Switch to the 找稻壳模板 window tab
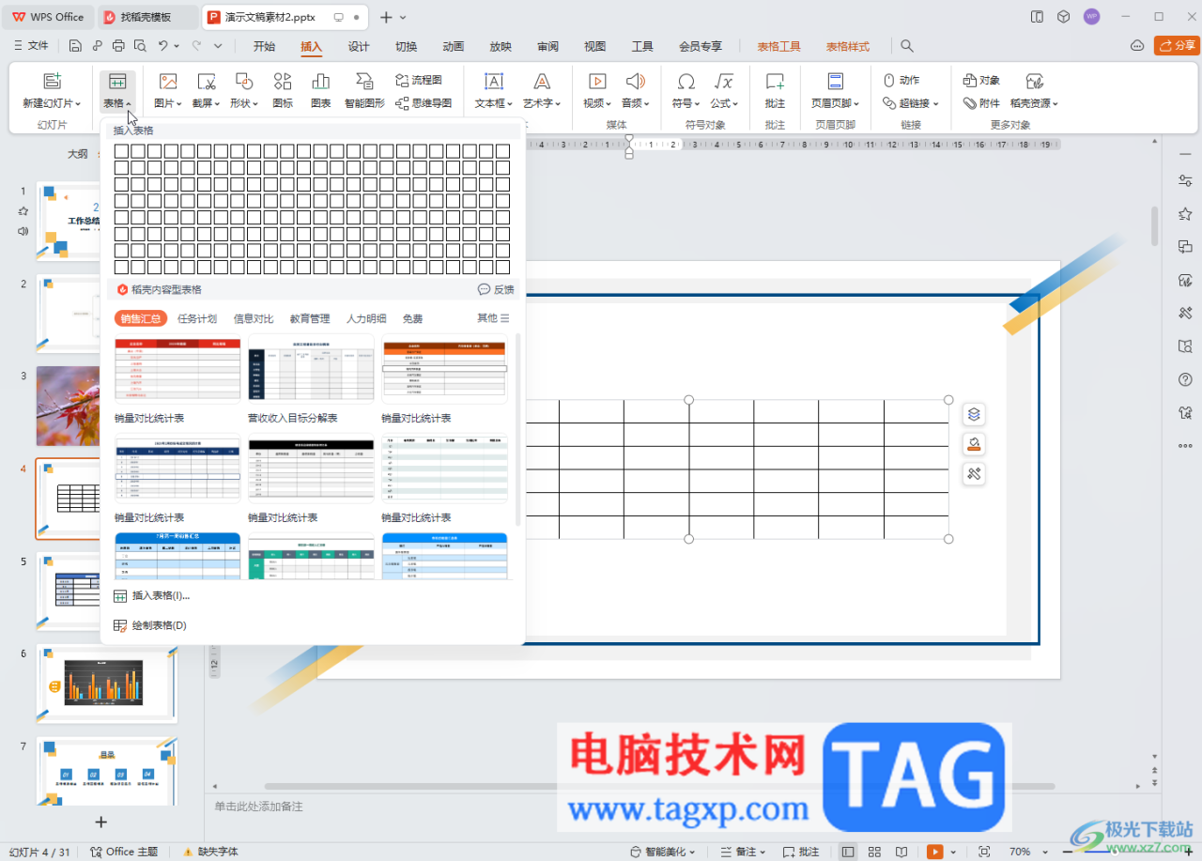 (147, 17)
